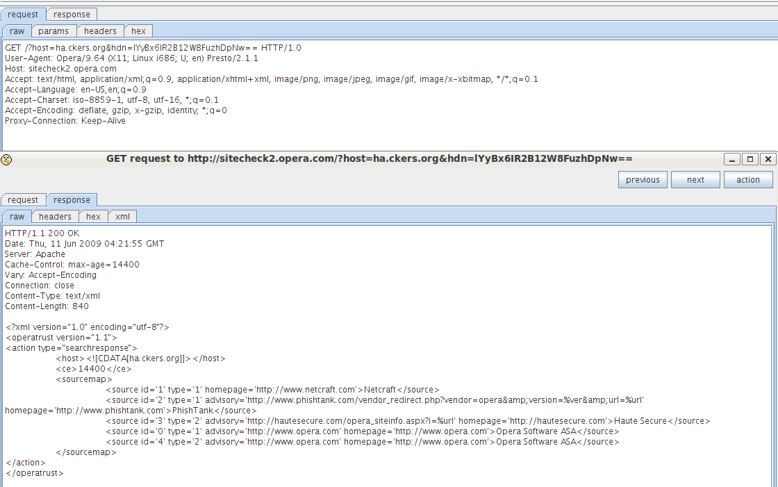
Task: Open the request tab in upper pane
Action: [x=23, y=15]
